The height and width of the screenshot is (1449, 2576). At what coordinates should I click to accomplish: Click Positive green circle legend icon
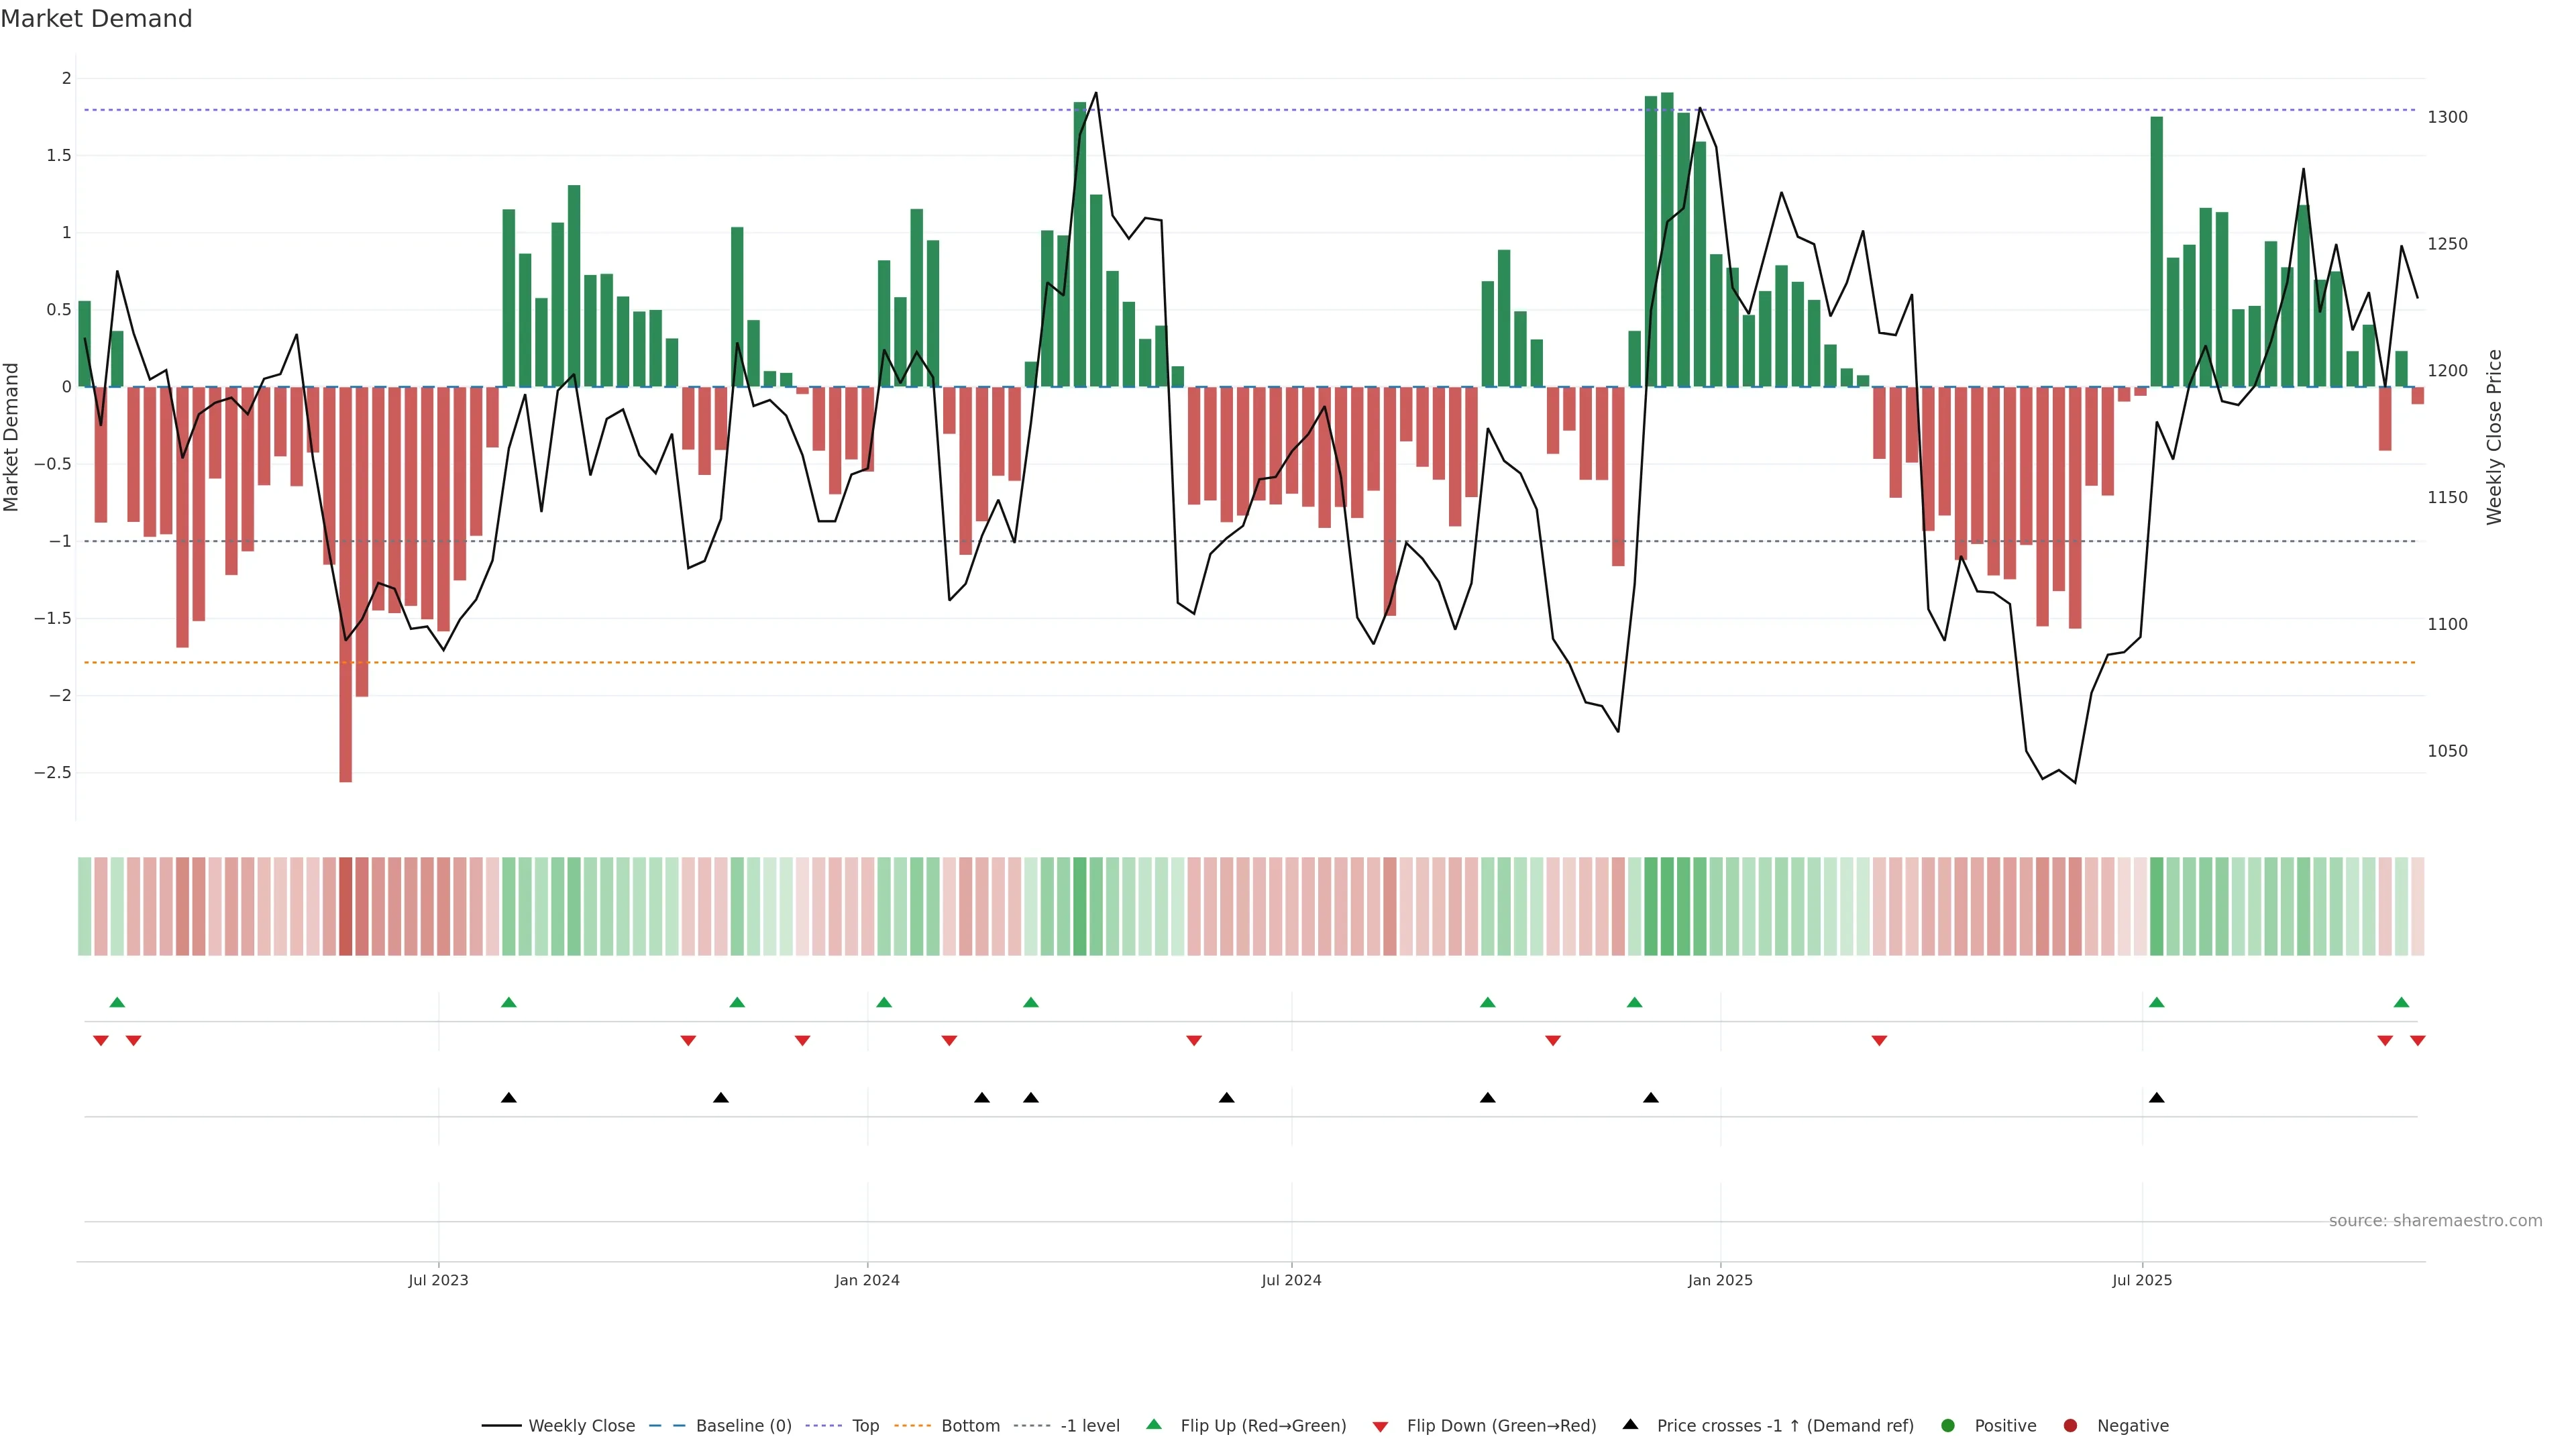point(1947,1426)
